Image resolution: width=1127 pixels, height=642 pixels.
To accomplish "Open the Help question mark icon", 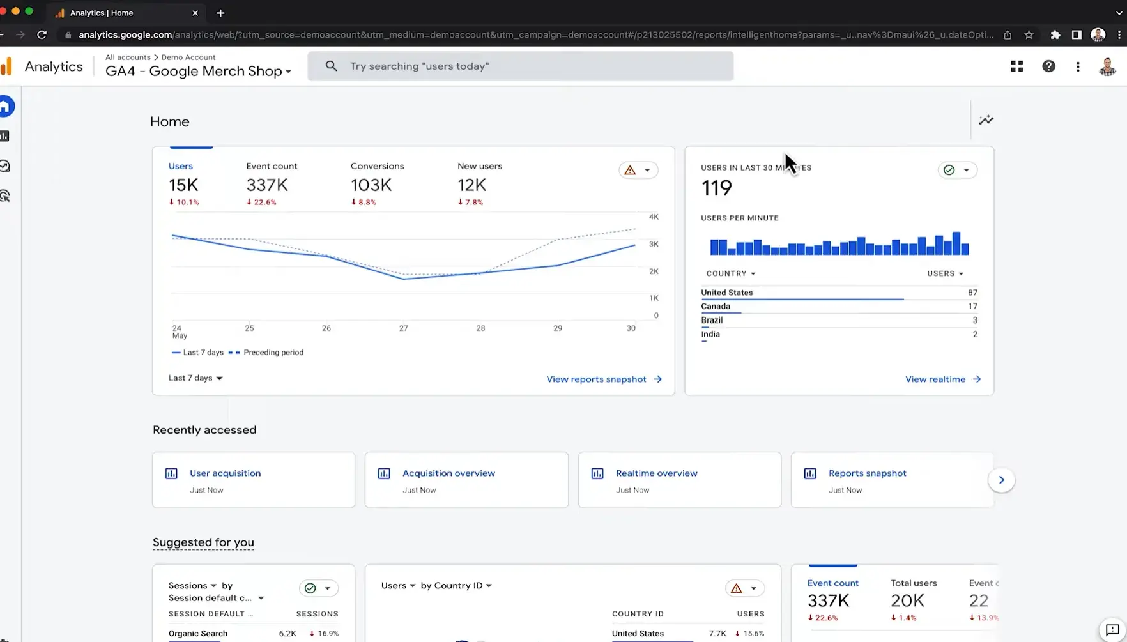I will (x=1048, y=66).
